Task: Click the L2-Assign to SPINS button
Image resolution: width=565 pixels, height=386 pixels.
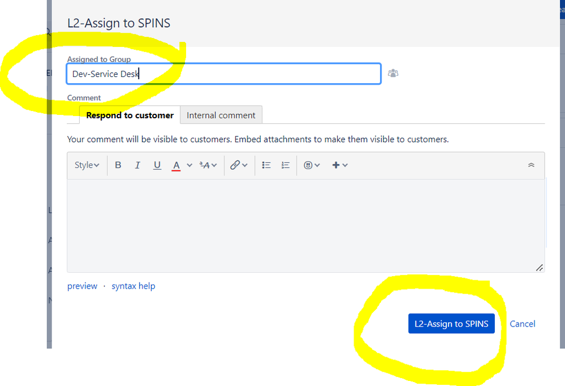Action: 451,324
